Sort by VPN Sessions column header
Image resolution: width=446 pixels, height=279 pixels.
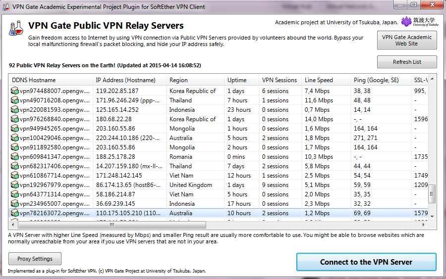280,80
